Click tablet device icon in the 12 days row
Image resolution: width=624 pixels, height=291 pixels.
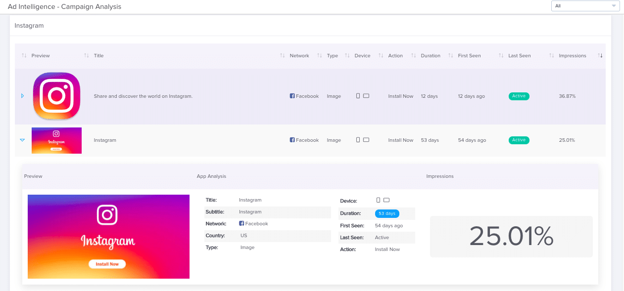click(x=366, y=96)
